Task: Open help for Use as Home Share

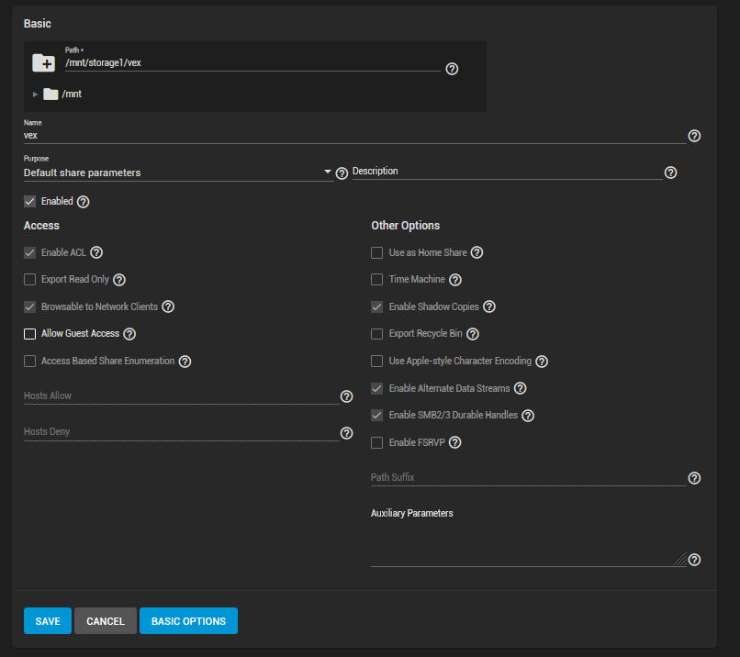Action: pyautogui.click(x=477, y=252)
